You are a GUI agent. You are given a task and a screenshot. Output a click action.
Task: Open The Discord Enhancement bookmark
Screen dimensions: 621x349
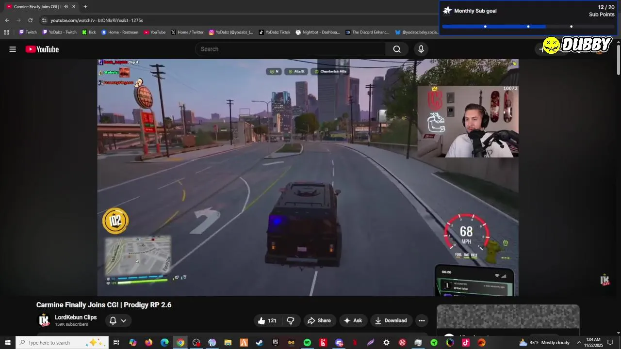(367, 32)
